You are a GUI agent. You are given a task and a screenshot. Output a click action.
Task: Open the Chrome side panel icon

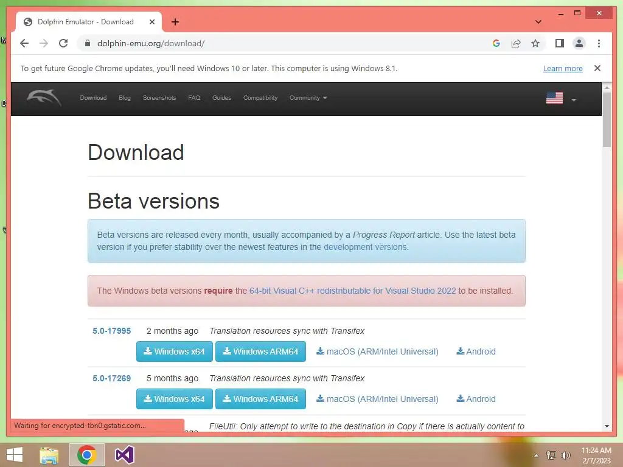click(560, 43)
